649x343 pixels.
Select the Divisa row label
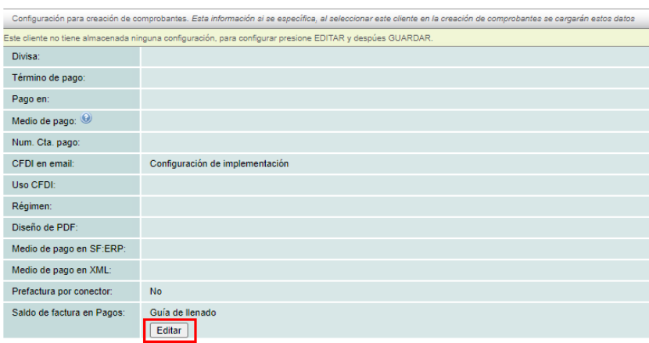(26, 56)
